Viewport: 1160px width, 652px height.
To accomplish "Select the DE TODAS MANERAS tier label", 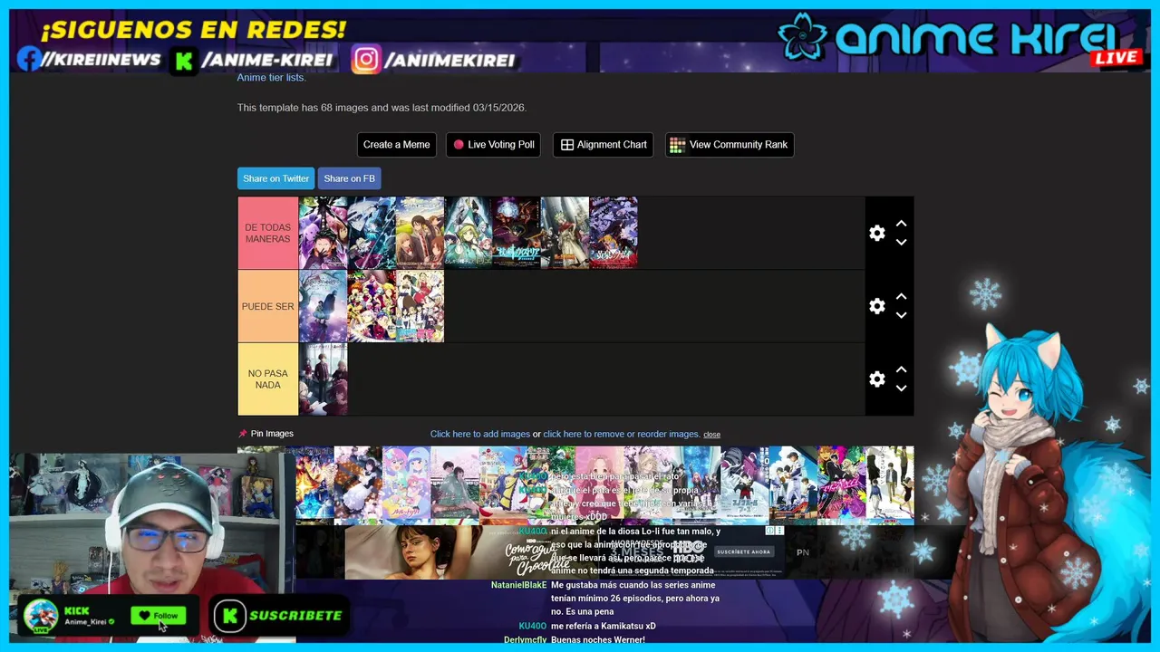I will pos(267,233).
